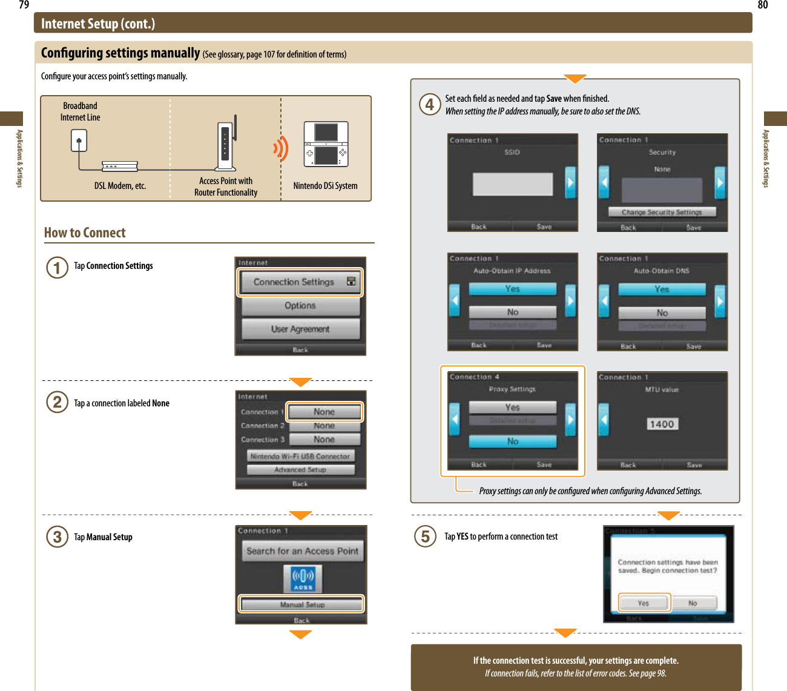Click left arrow on Auto-Obtain IP Address screen
The width and height of the screenshot is (787, 691).
click(x=455, y=300)
